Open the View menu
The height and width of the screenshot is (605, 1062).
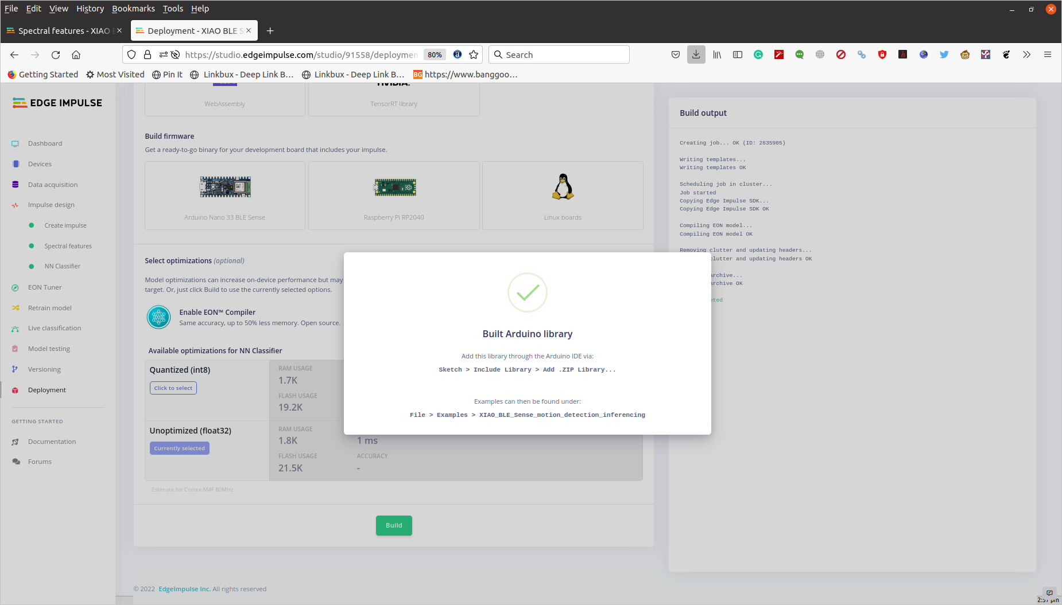pyautogui.click(x=59, y=9)
